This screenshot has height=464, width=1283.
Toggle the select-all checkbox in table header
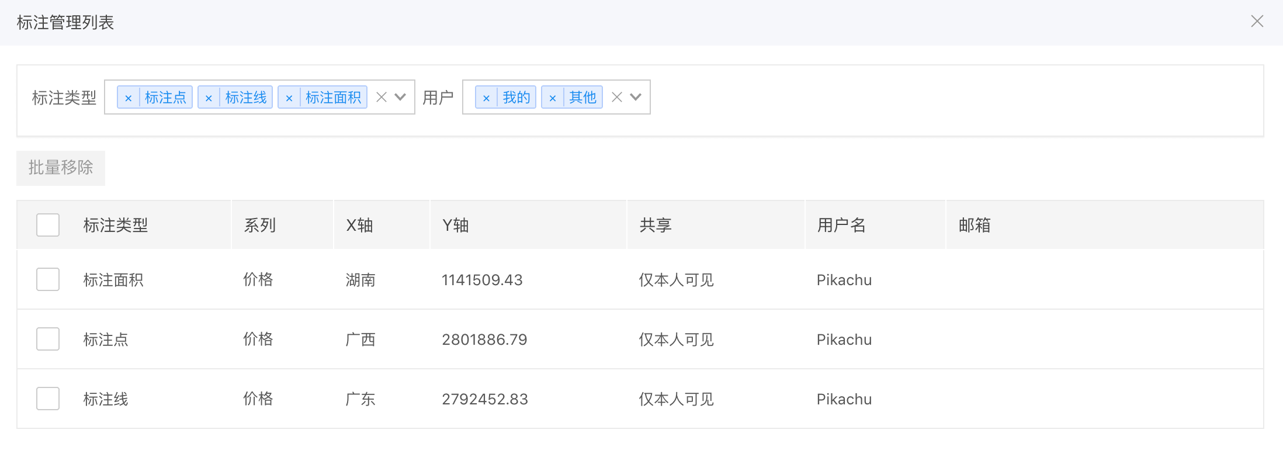click(x=48, y=225)
